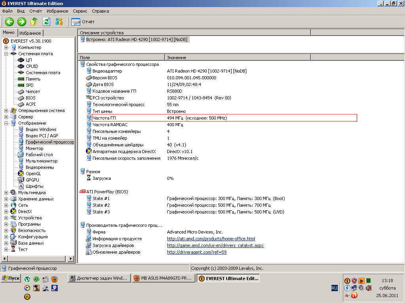Screen dimensions: 405x303
Task: Open the Отчёт report toolbar button
Action: (x=83, y=22)
